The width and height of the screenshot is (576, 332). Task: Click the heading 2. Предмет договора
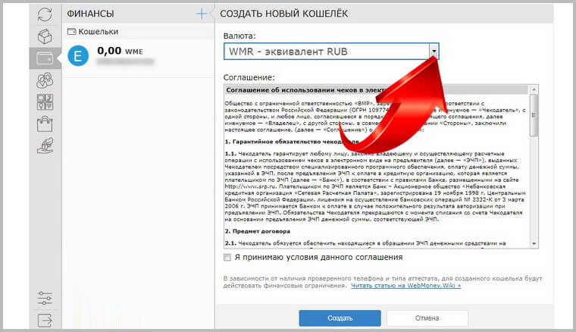click(x=258, y=231)
